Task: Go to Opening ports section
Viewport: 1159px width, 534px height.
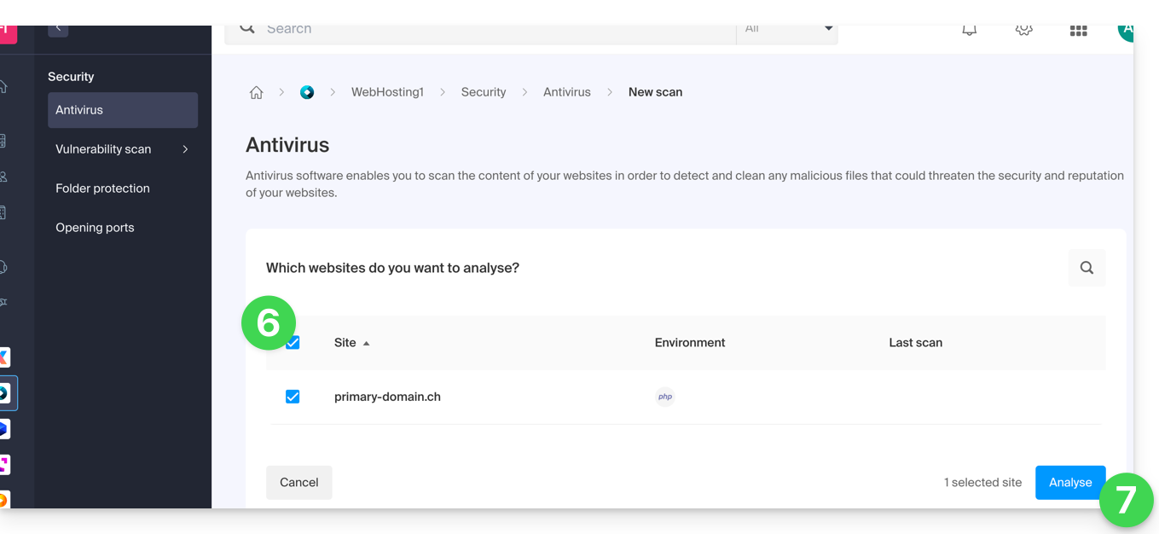Action: (95, 228)
